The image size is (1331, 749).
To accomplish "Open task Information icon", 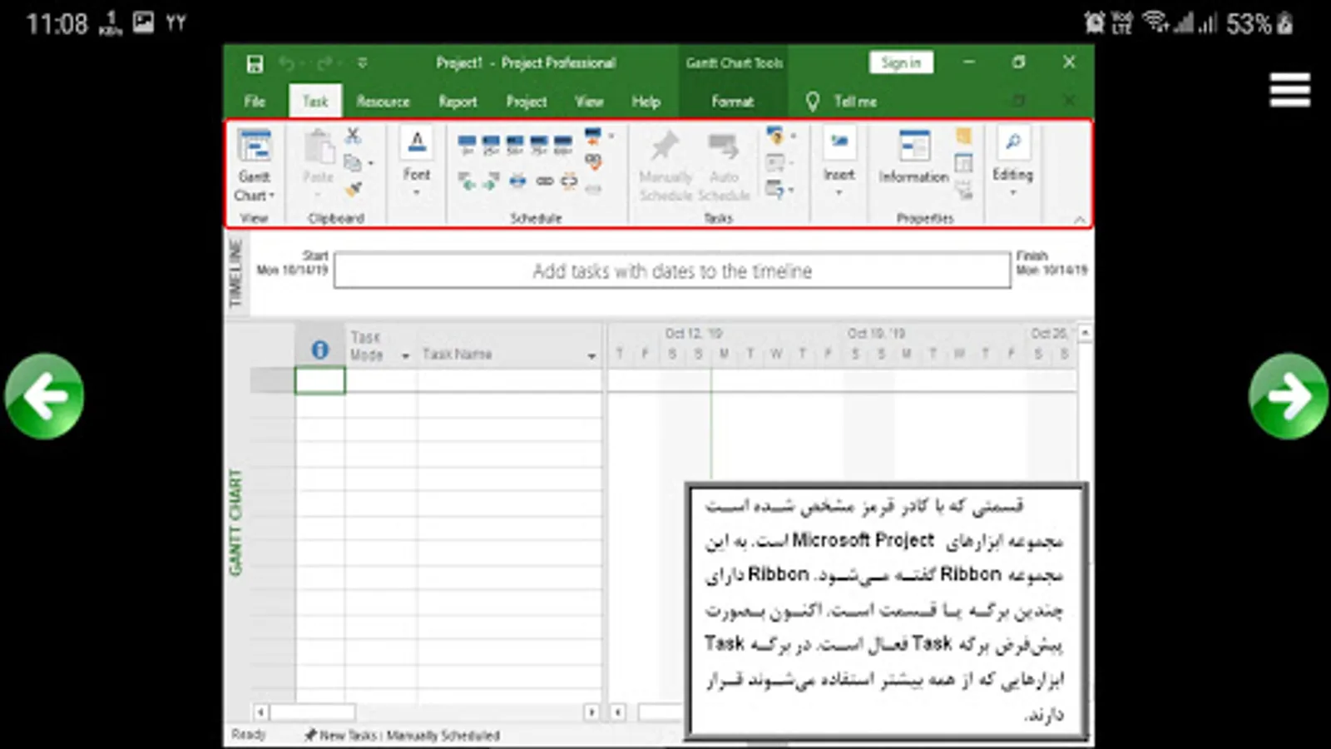I will [x=914, y=146].
